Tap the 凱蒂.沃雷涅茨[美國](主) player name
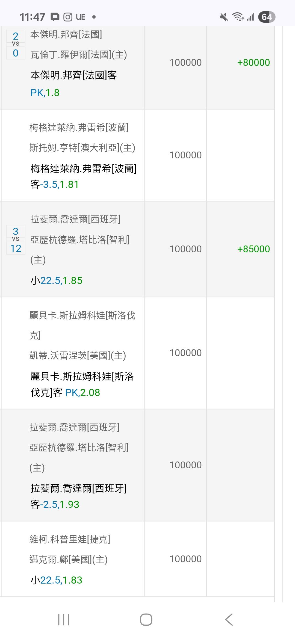Image resolution: width=295 pixels, height=639 pixels. coord(78,356)
